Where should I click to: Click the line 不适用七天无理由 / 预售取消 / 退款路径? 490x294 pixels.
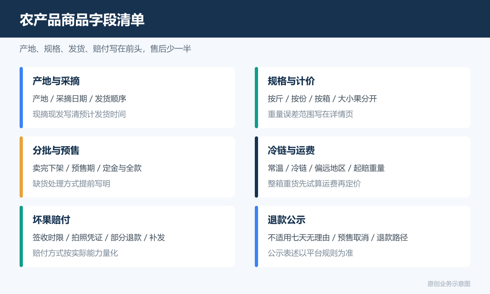click(x=338, y=238)
